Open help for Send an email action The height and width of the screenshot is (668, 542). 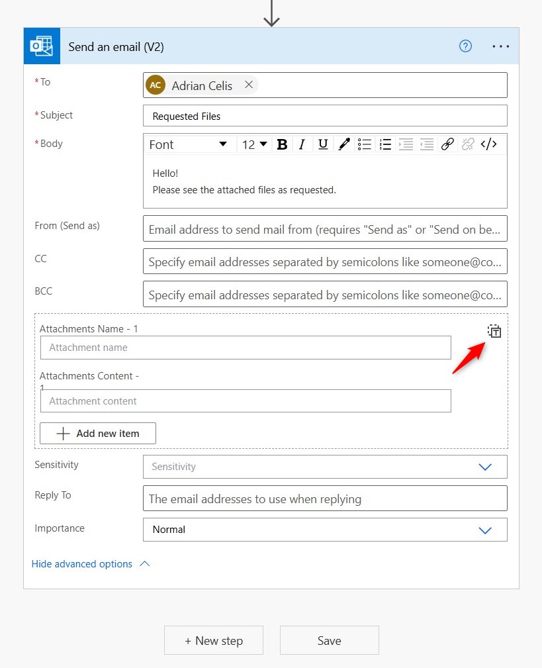pos(465,46)
